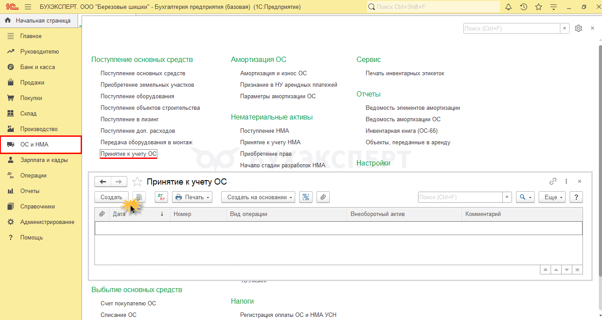Screen dimensions: 602x320
Task: Move one row down in the list
Action: (567, 270)
